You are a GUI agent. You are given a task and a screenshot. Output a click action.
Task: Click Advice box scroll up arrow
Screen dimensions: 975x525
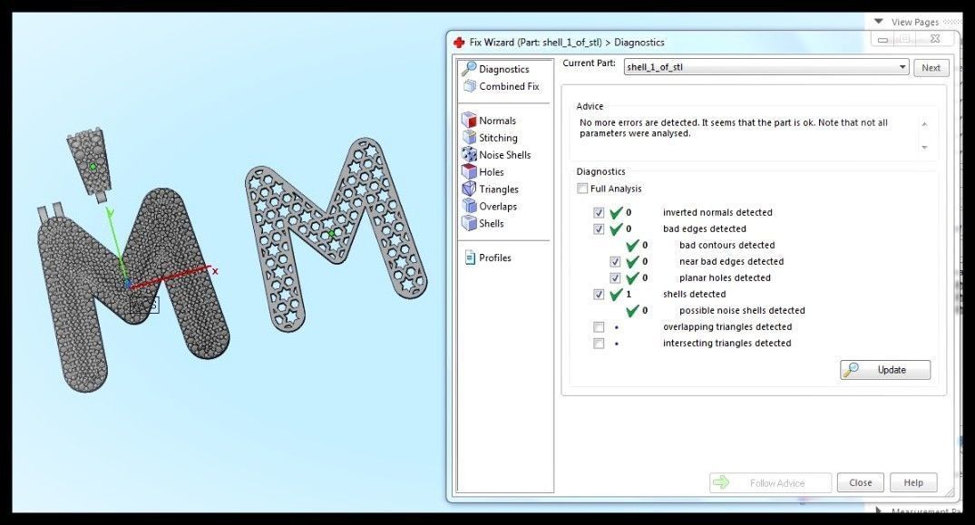924,124
